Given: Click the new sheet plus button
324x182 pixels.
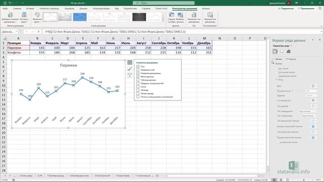Looking at the screenshot, I should click(x=157, y=176).
